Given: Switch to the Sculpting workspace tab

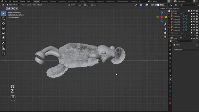Looking at the screenshot, I should (x=53, y=2).
